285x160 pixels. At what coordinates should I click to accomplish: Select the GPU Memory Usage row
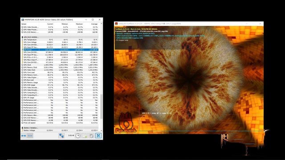[x=60, y=83]
